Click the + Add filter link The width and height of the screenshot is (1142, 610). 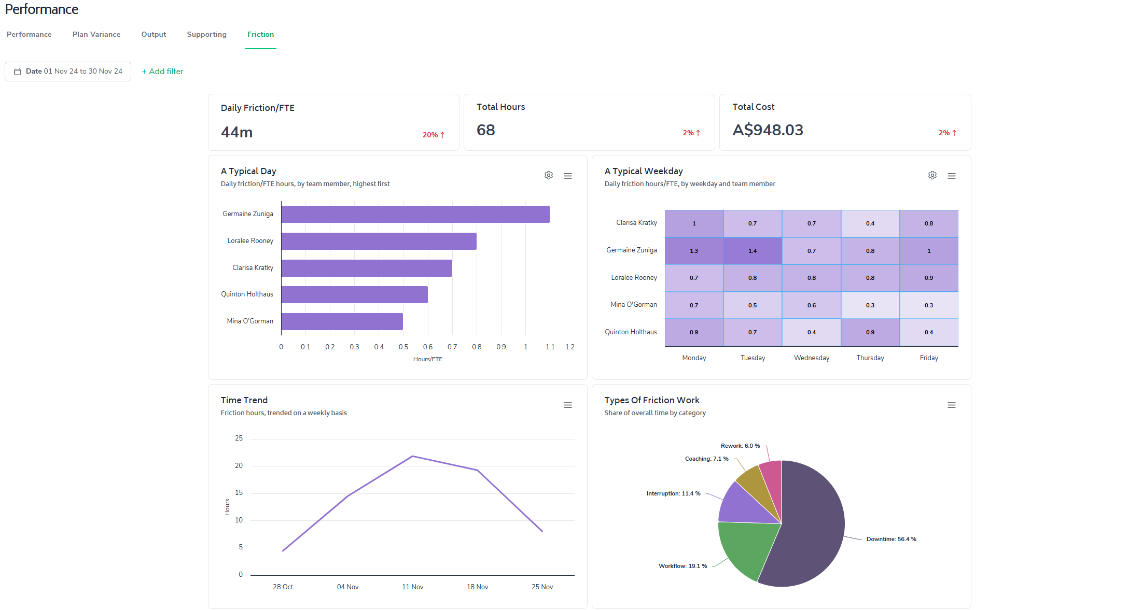(x=163, y=72)
